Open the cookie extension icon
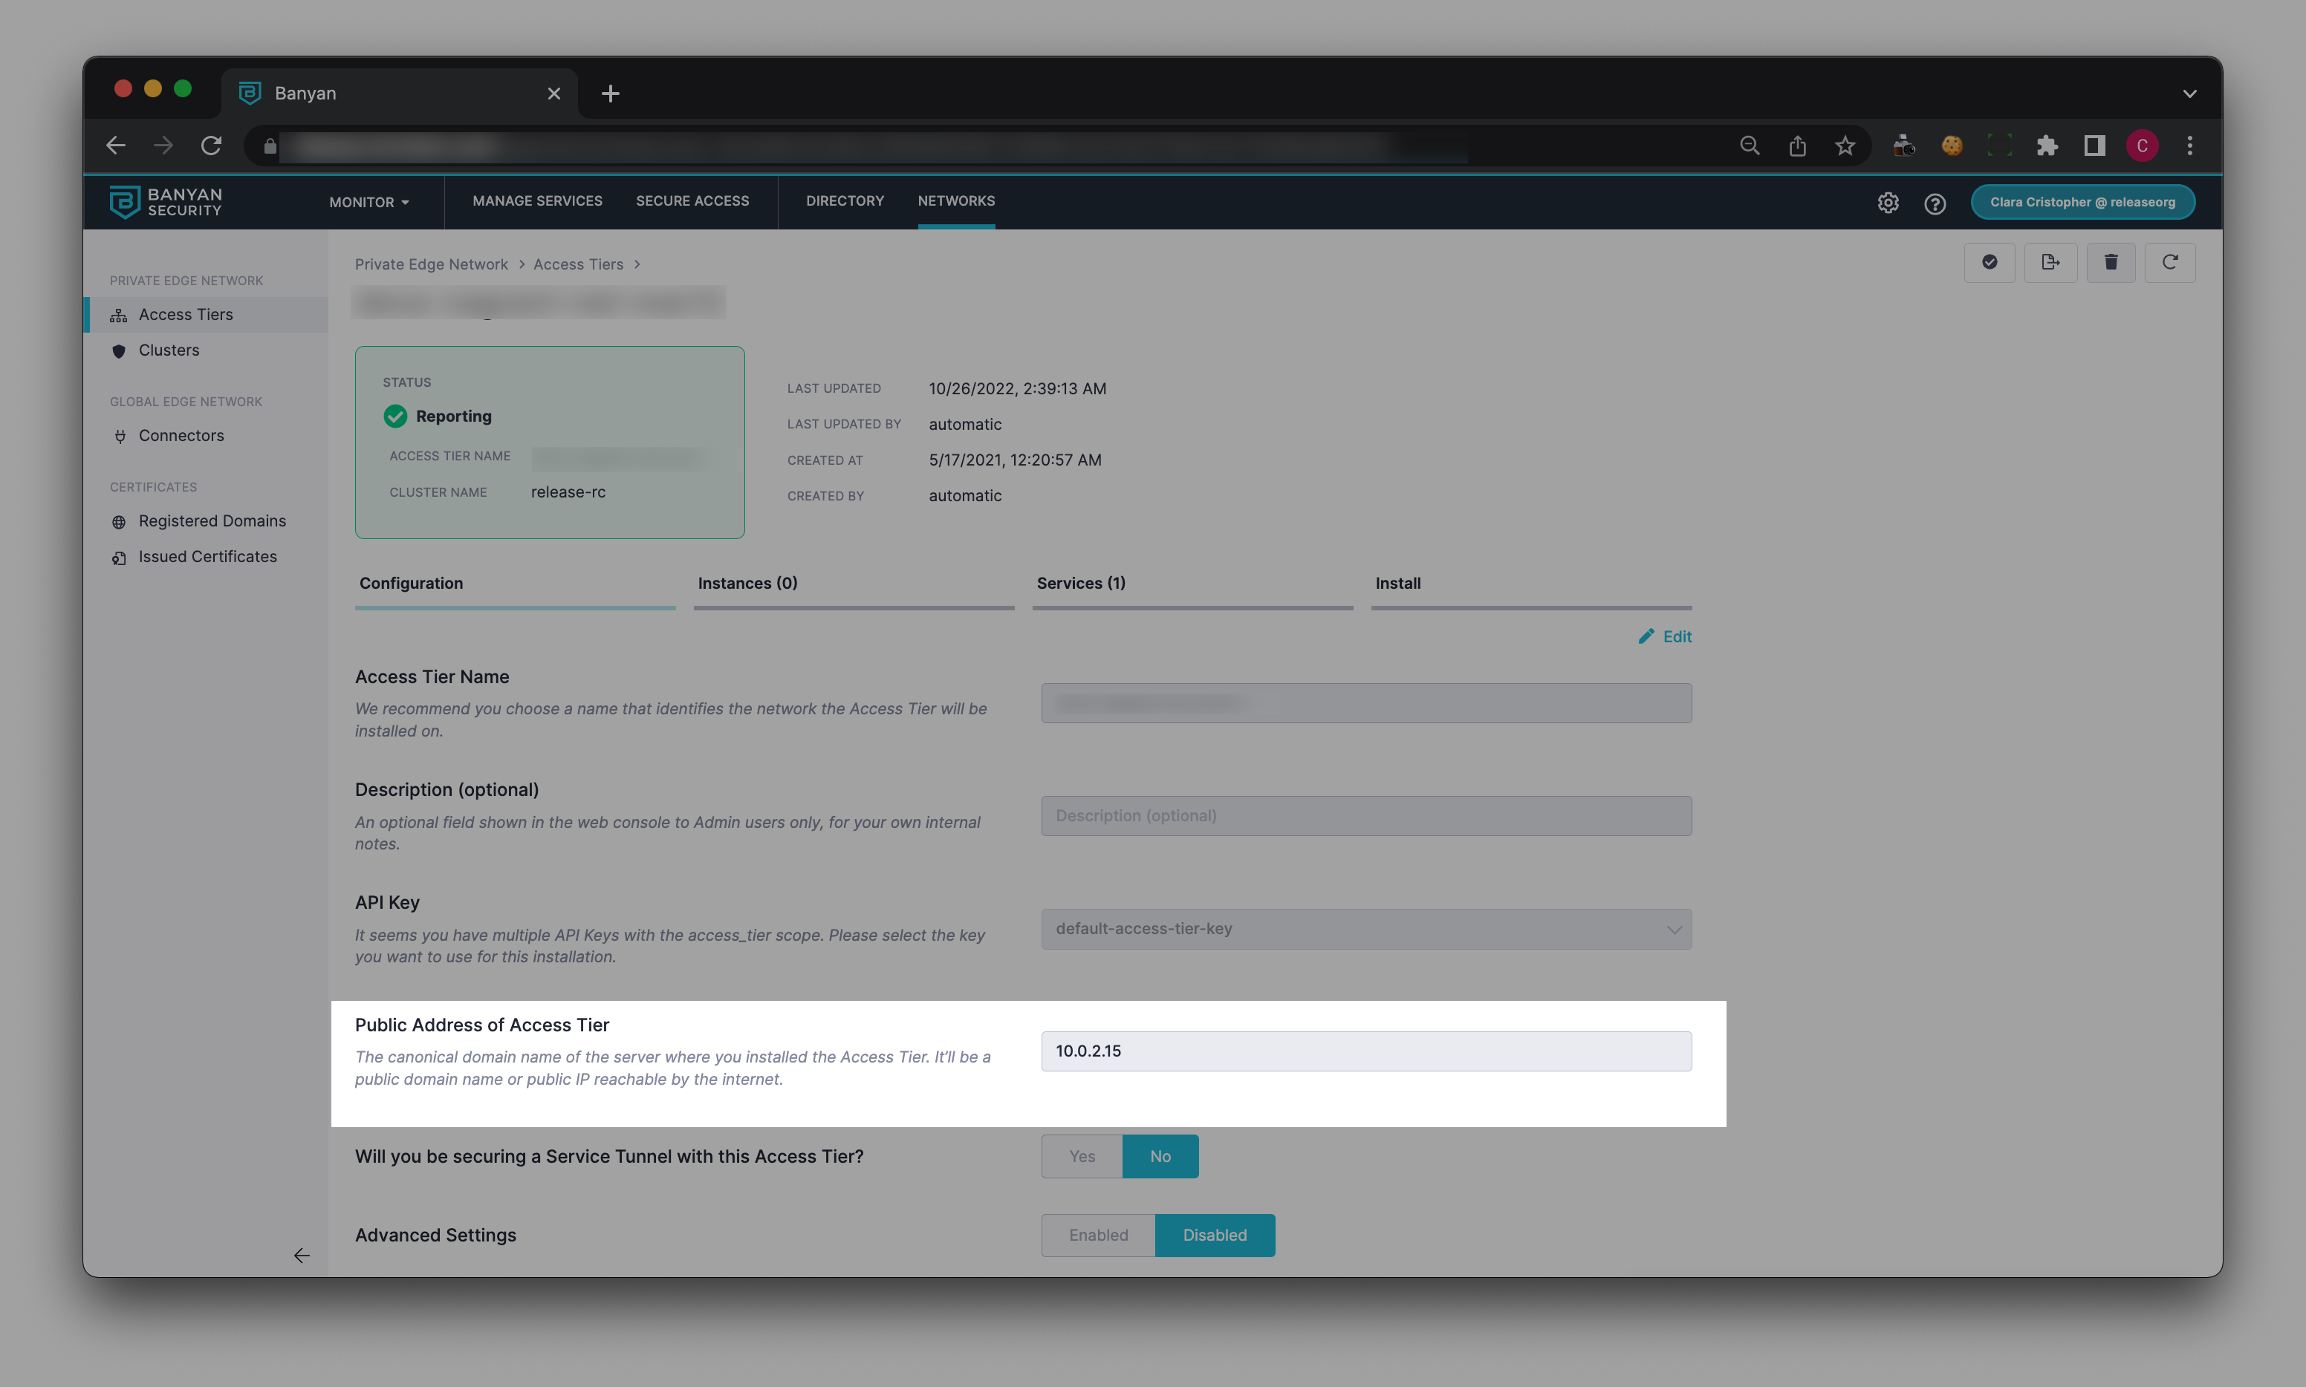This screenshot has height=1387, width=2306. pyautogui.click(x=1952, y=146)
